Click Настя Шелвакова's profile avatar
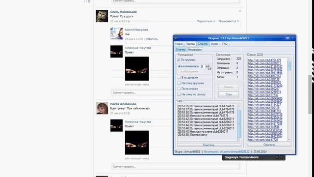 (x=102, y=108)
